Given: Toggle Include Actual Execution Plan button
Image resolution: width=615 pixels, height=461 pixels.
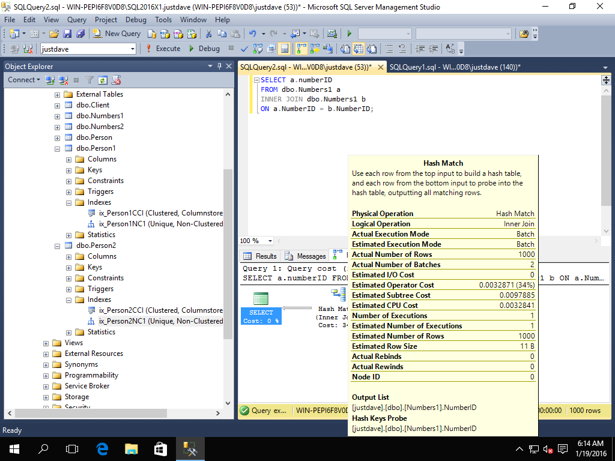Looking at the screenshot, I should [300, 49].
